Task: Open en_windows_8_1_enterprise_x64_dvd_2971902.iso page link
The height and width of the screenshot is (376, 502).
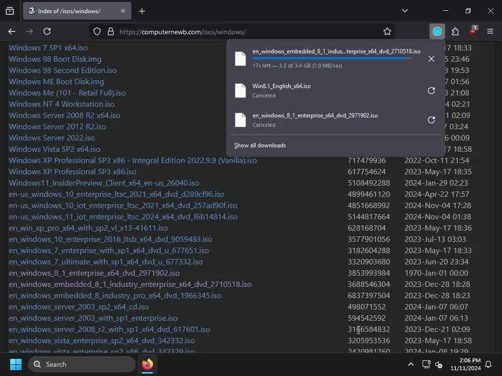Action: [x=94, y=273]
